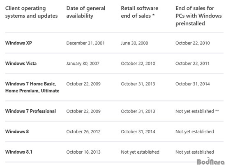Screen dimensions: 226x166
Task: Click Windows 8.1 retail 'Not yet established' cell
Action: [140, 152]
